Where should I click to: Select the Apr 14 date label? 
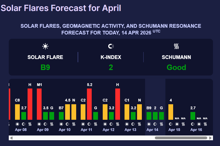[x=152, y=130]
